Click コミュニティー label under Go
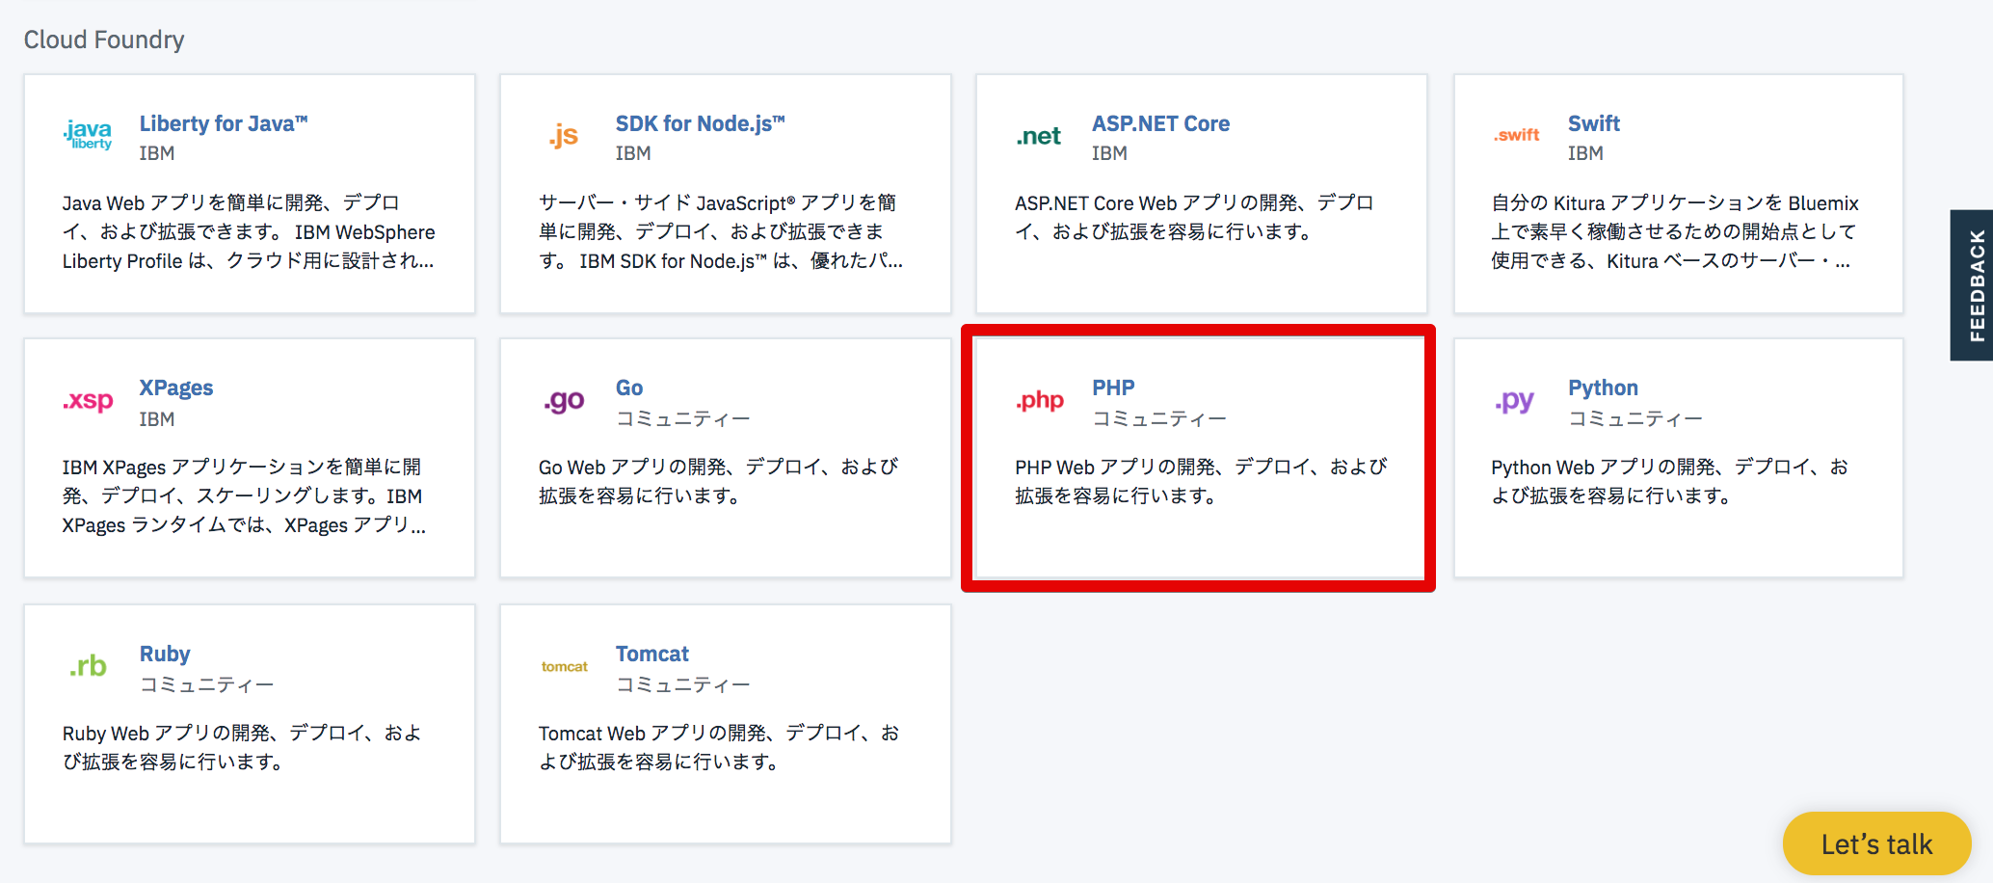This screenshot has height=883, width=1993. coord(683,419)
